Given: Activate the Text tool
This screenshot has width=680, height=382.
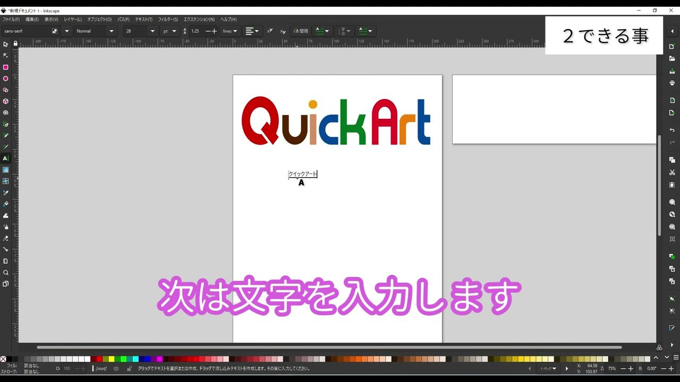Looking at the screenshot, I should 6,158.
